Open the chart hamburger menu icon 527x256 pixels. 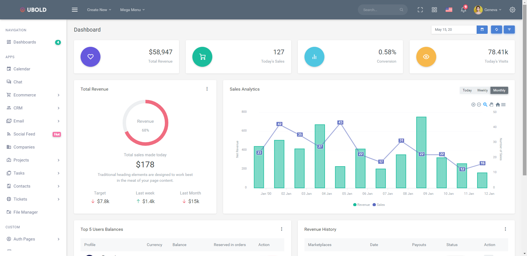click(x=504, y=104)
